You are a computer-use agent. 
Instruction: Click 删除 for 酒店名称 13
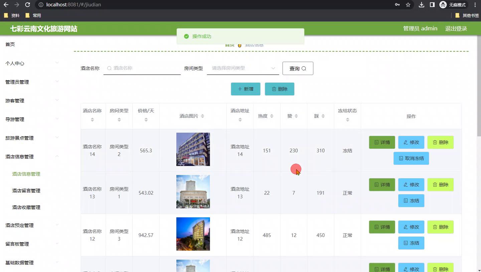tap(441, 185)
